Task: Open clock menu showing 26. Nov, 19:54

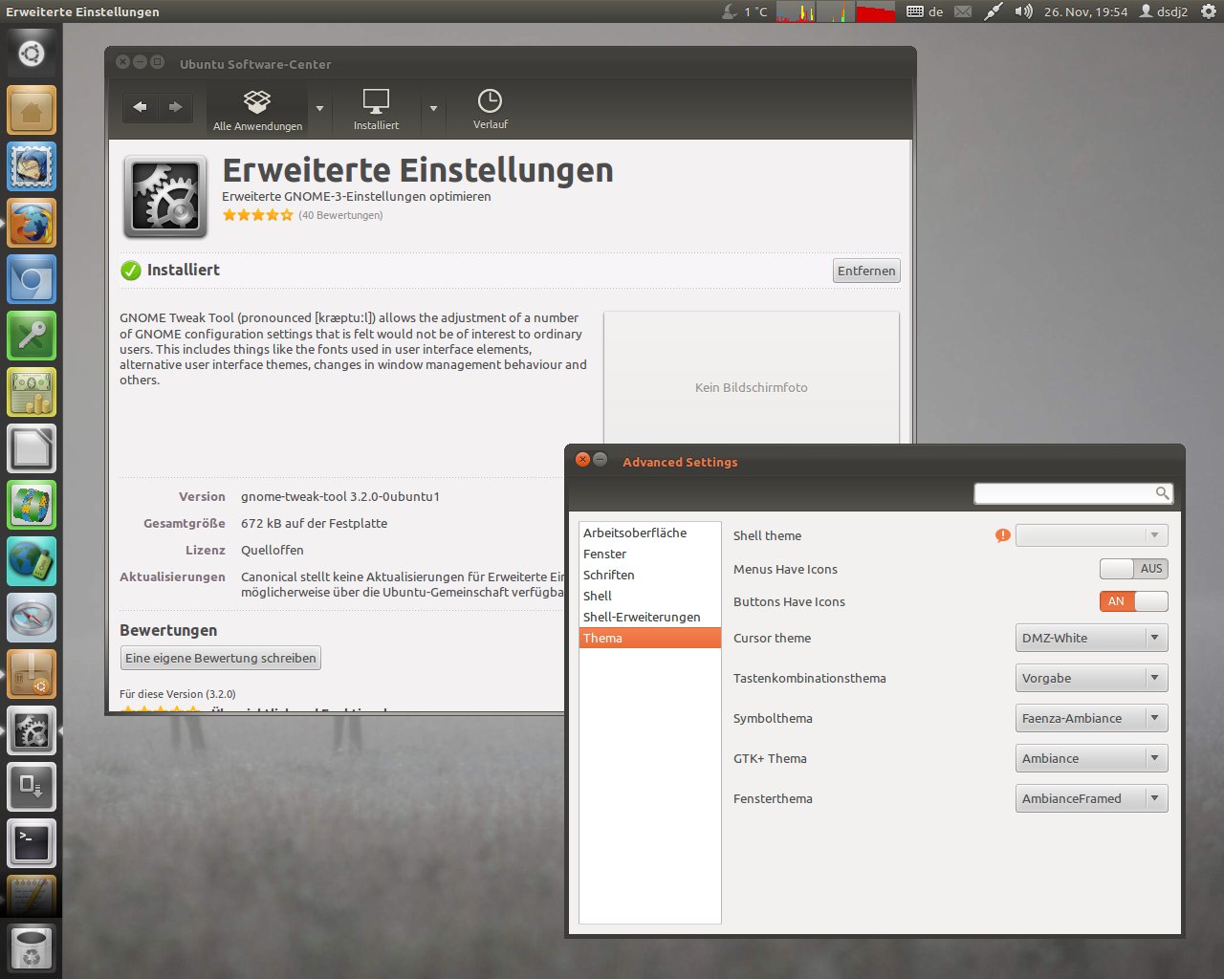Action: tap(1085, 11)
